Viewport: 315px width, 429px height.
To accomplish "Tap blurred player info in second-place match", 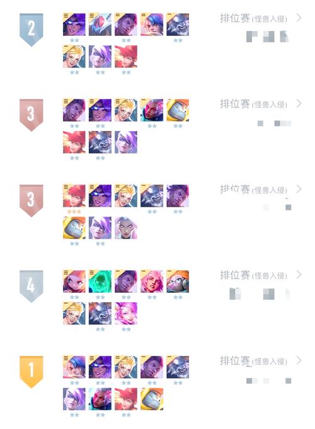I will click(267, 37).
